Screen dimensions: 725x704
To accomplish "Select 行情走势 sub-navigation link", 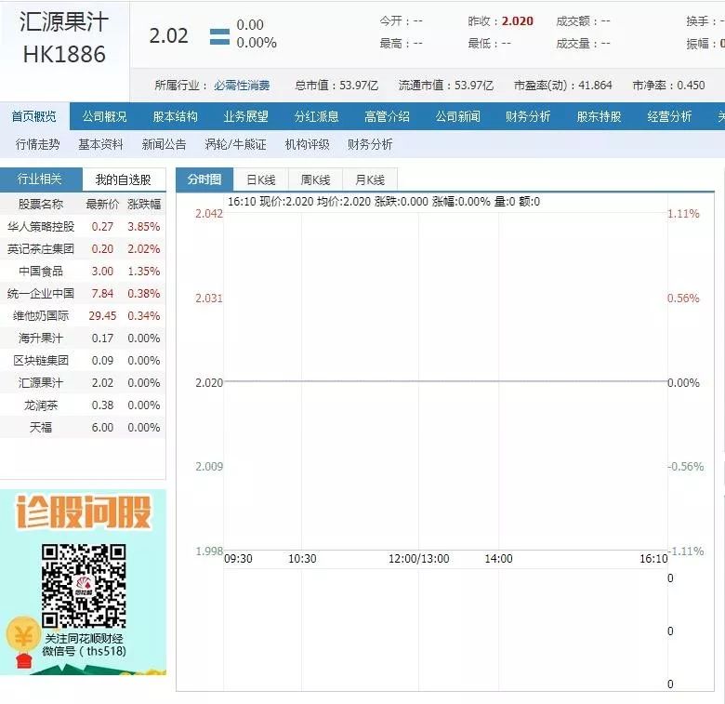I will pos(37,144).
